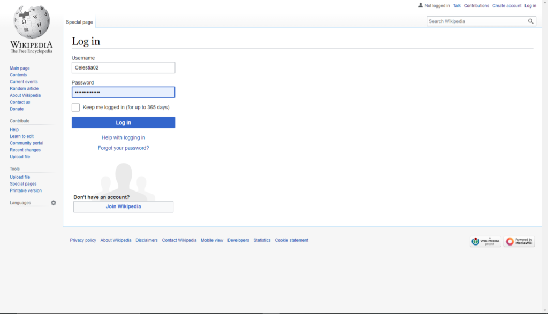This screenshot has width=548, height=314.
Task: Open Current events sidebar link
Action: point(24,82)
